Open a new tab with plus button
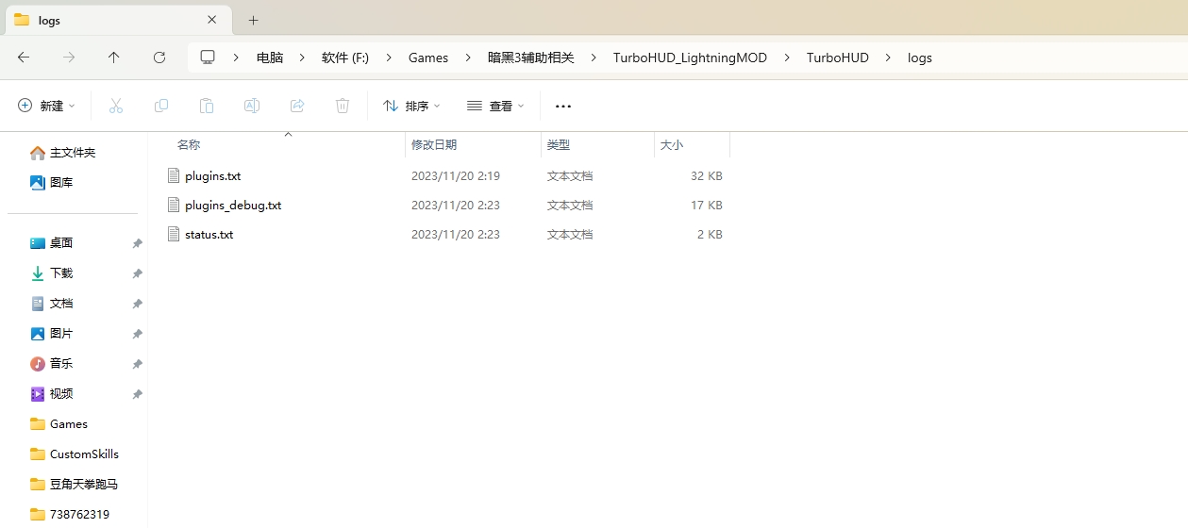Image resolution: width=1188 pixels, height=528 pixels. 253,20
